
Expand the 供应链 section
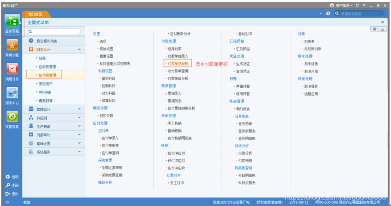(79, 118)
